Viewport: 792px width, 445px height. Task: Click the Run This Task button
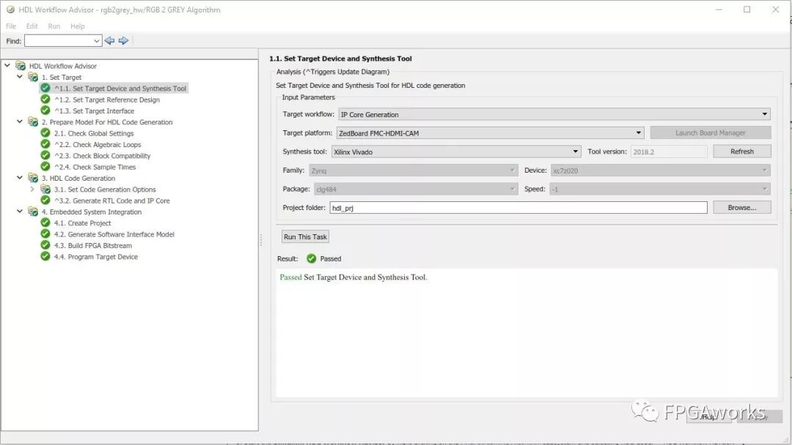(305, 237)
